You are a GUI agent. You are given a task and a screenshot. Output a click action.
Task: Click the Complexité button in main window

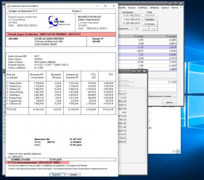(x=125, y=29)
